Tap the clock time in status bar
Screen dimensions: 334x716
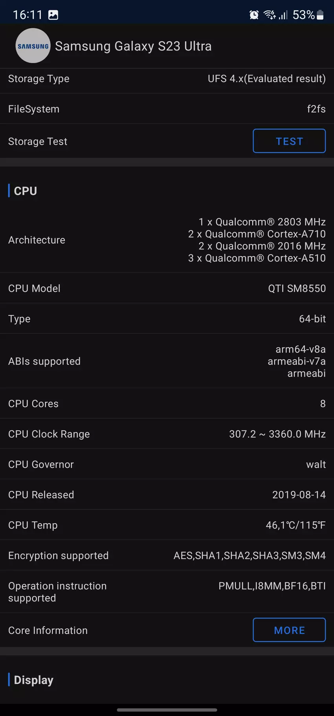[x=28, y=15]
